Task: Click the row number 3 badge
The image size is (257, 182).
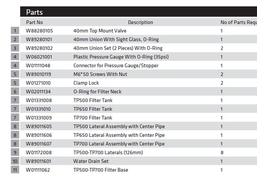Action: pos(15,48)
